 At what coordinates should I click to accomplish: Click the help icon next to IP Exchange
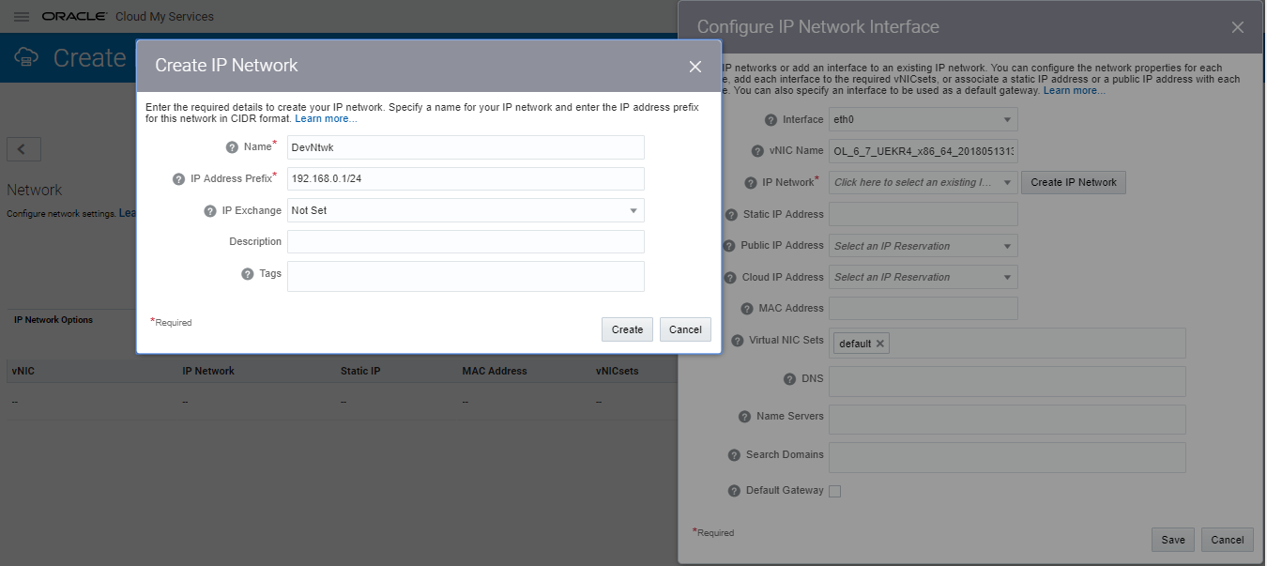pyautogui.click(x=208, y=209)
